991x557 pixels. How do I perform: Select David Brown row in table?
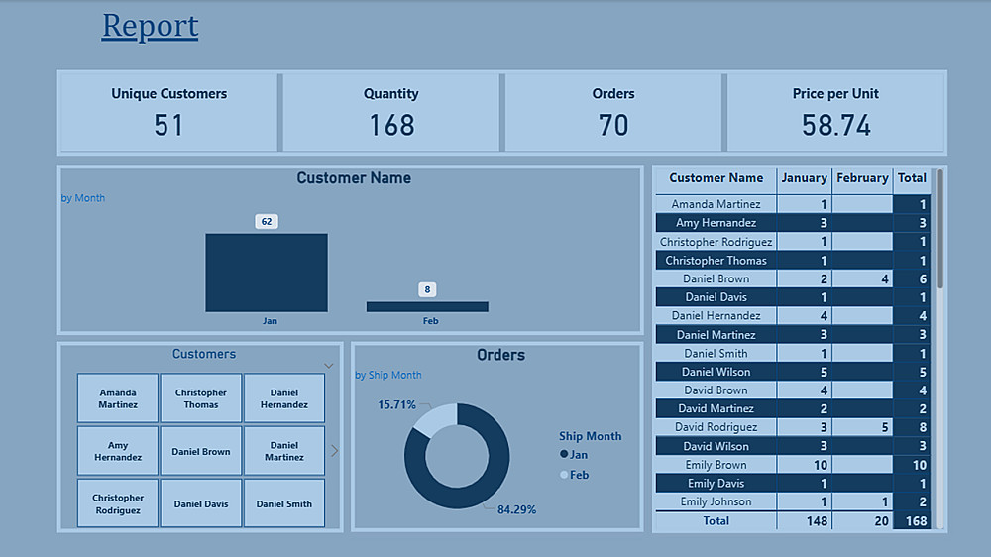(793, 390)
